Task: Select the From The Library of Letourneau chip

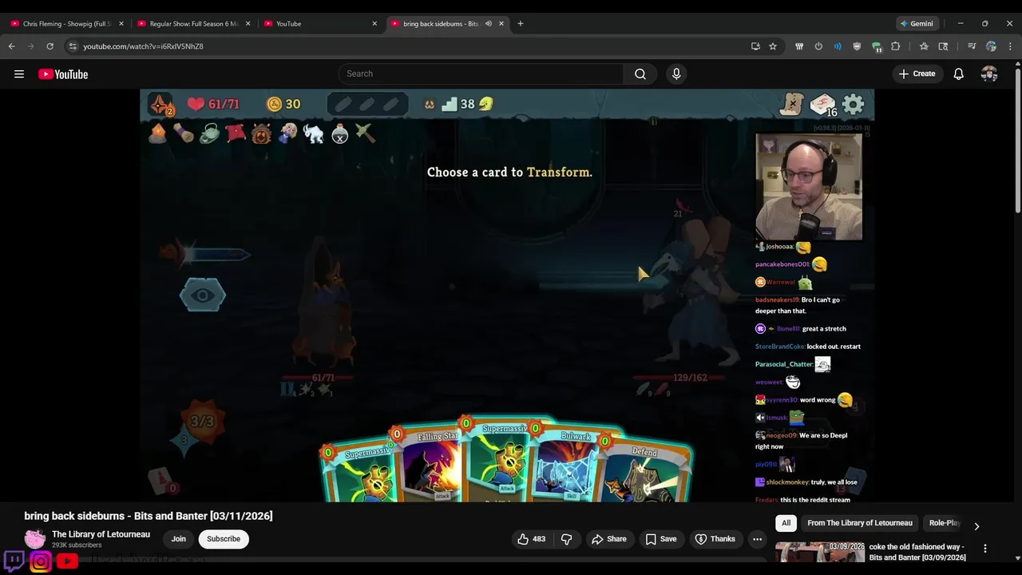Action: pos(860,523)
